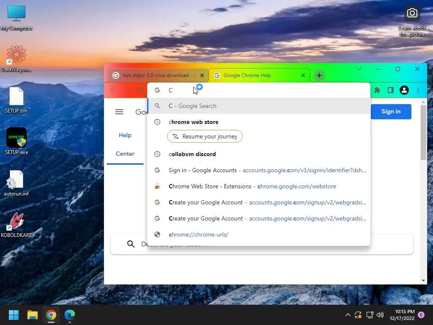Click Chrome reload button
The width and height of the screenshot is (433, 325).
[x=140, y=90]
